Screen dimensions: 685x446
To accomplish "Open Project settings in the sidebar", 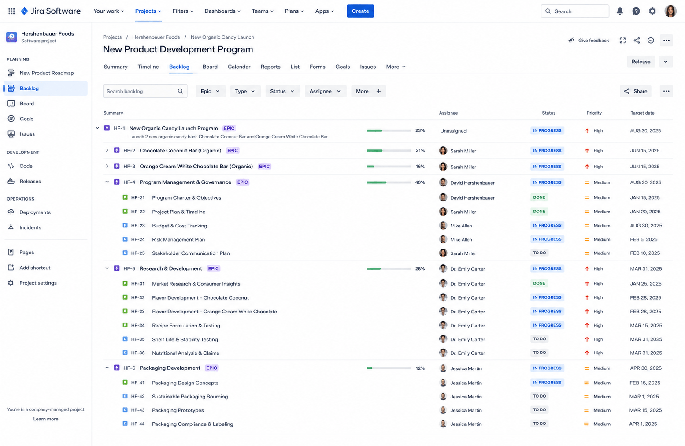I will pyautogui.click(x=45, y=283).
